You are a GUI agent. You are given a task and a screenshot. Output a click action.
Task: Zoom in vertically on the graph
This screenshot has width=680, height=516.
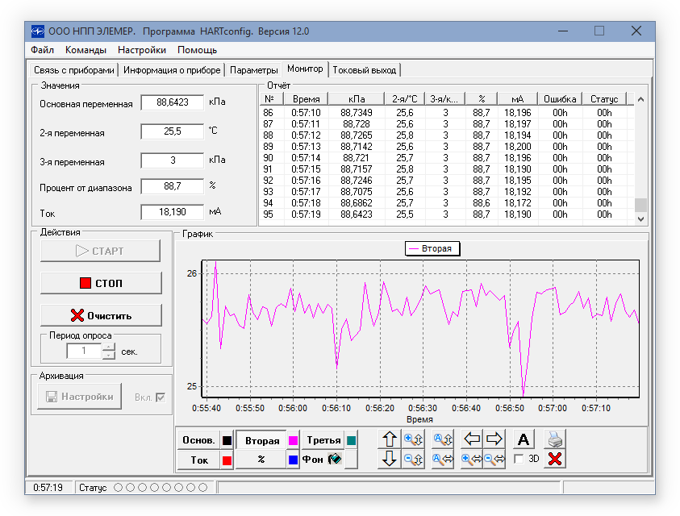[x=415, y=439]
